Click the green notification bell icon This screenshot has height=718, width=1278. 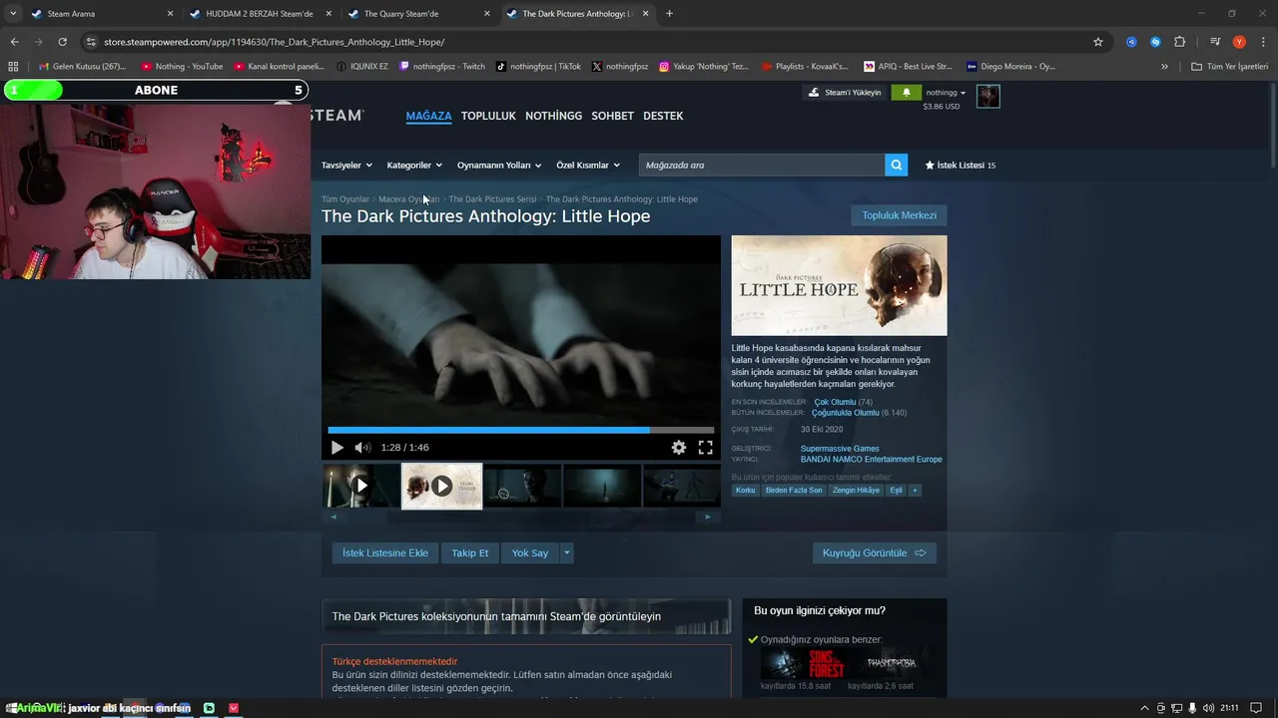click(906, 93)
